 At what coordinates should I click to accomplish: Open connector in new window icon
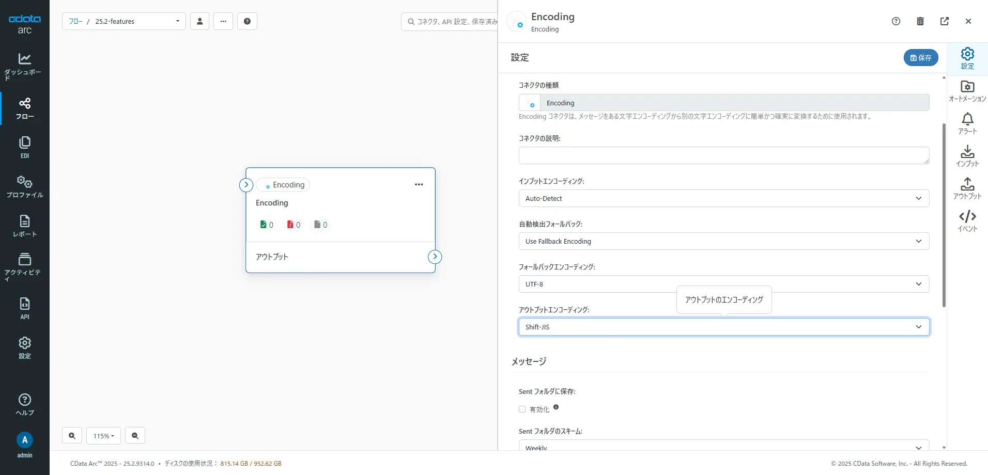point(945,21)
